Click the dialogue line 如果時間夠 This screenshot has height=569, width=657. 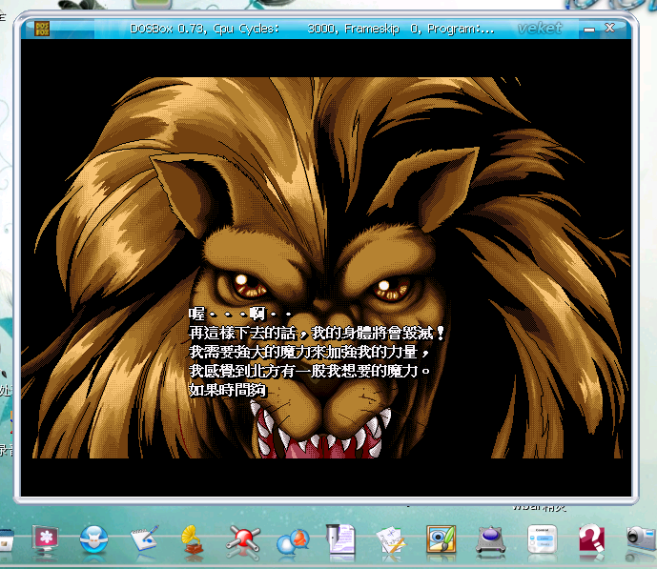(x=227, y=390)
